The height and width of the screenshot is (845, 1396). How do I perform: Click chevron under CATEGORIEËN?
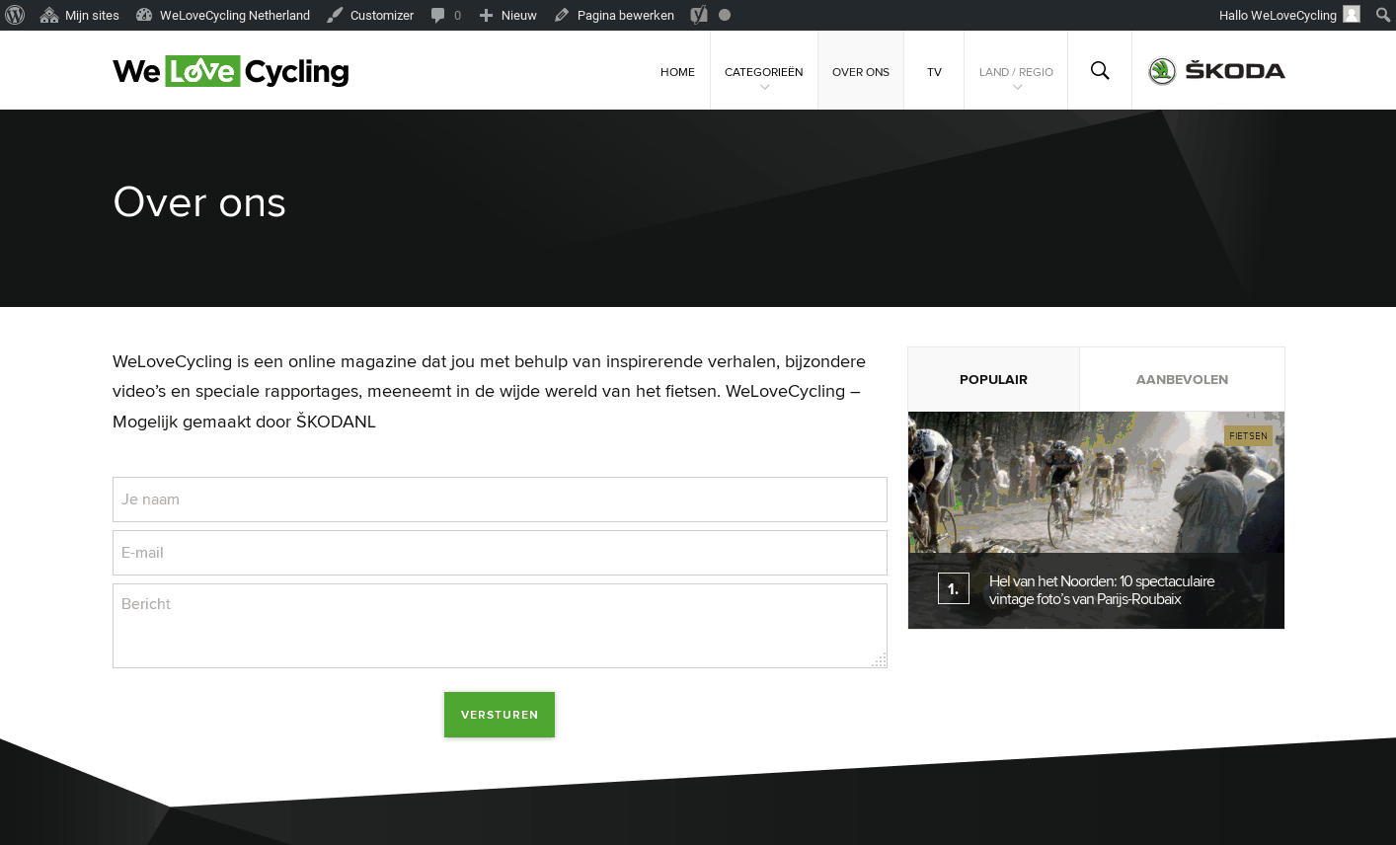(764, 88)
